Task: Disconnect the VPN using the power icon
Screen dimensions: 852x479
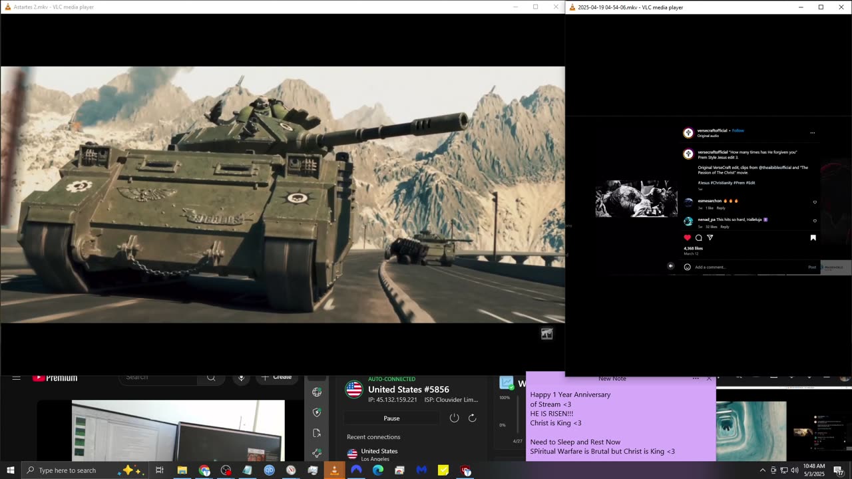Action: tap(454, 418)
